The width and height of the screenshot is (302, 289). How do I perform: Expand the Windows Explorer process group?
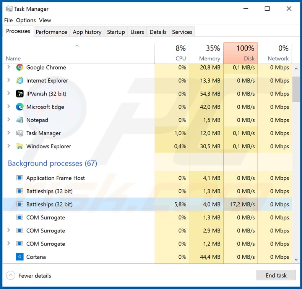(9, 146)
